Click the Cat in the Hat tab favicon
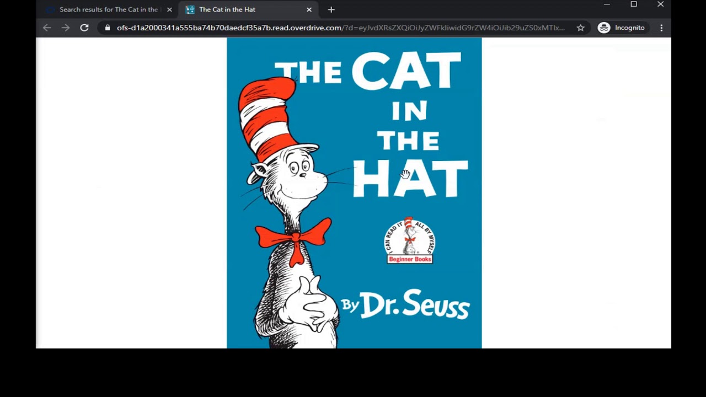The width and height of the screenshot is (706, 397). [190, 9]
